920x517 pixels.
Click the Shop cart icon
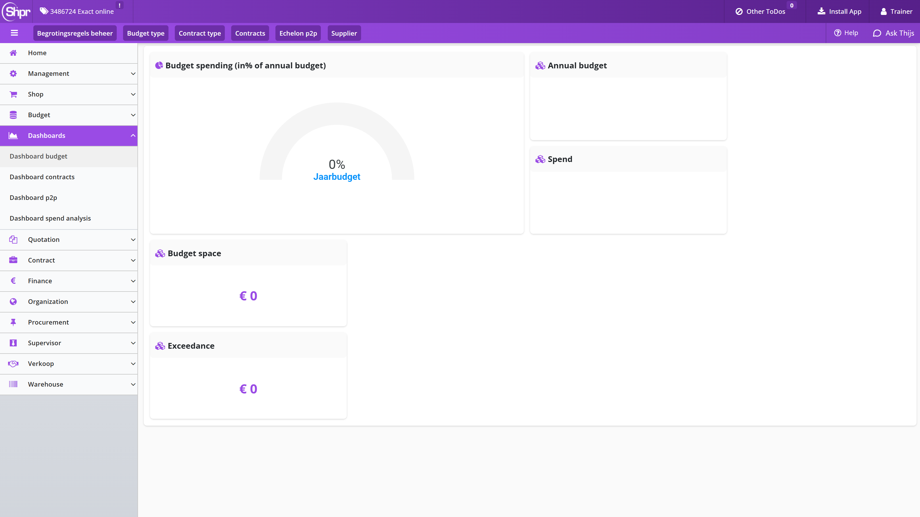pyautogui.click(x=13, y=94)
